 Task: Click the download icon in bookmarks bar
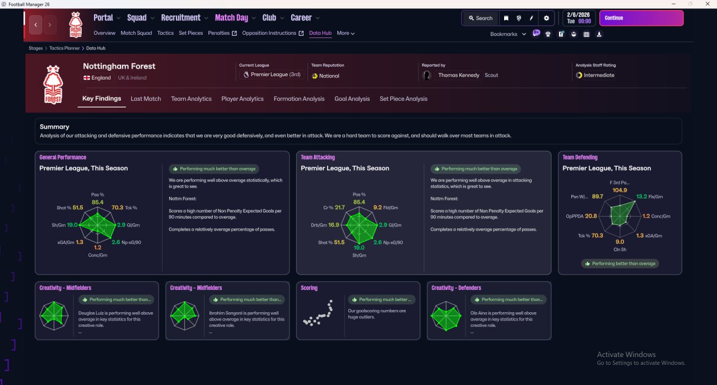click(x=599, y=34)
